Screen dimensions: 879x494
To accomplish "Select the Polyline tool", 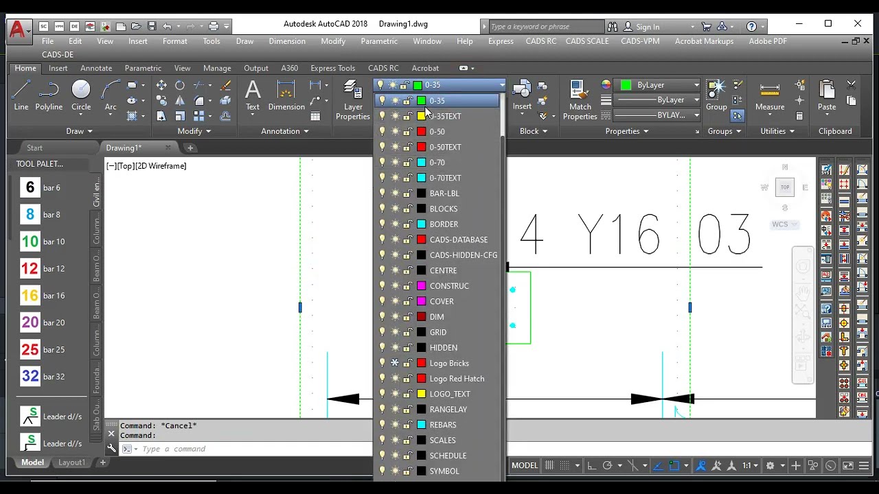I will [49, 95].
